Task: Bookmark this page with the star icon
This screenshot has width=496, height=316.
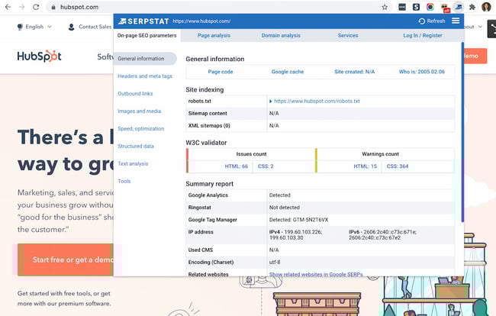Action: 384,7
